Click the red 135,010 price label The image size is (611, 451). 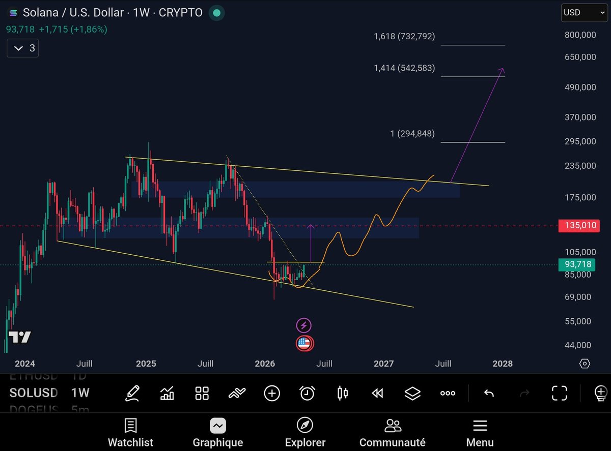click(578, 225)
